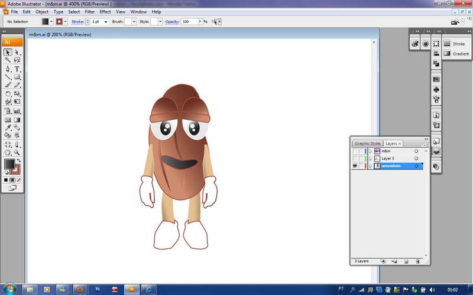Select the Hand tool

click(8, 153)
